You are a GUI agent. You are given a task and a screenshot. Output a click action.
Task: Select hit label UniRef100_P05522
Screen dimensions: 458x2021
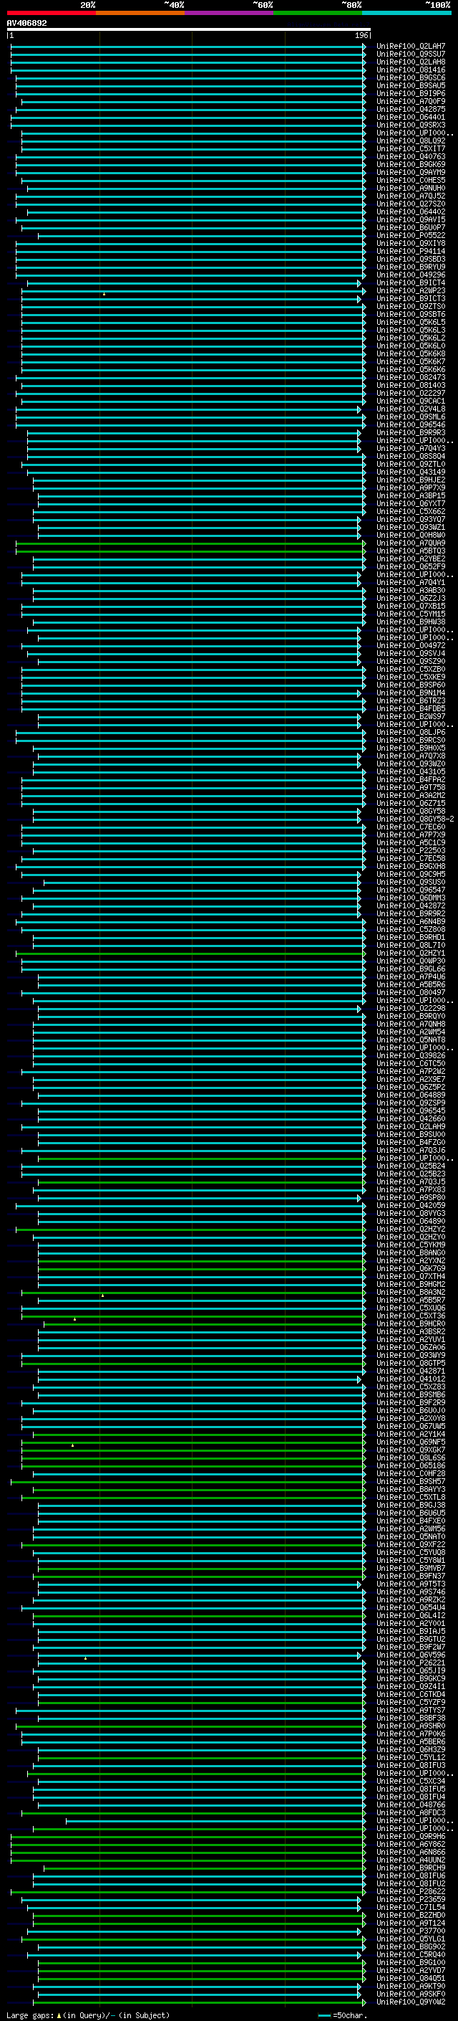pos(411,235)
